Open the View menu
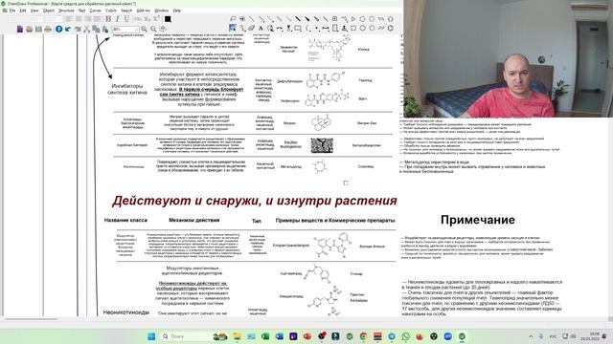The height and width of the screenshot is (344, 613). [34, 11]
